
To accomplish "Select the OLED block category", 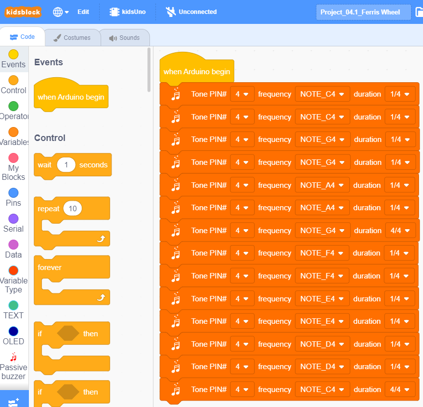I will pos(13,336).
